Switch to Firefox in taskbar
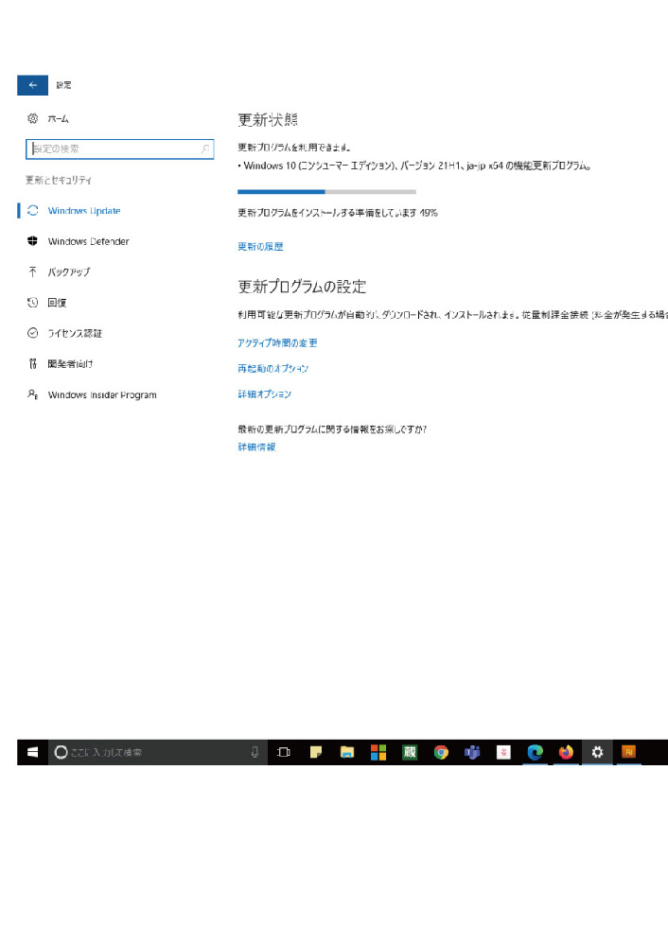 coord(566,752)
